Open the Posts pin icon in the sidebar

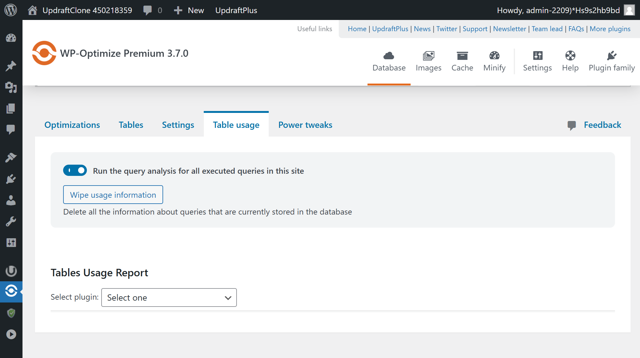(x=11, y=66)
